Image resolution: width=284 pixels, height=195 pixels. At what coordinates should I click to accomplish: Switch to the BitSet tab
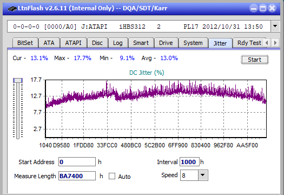point(25,43)
